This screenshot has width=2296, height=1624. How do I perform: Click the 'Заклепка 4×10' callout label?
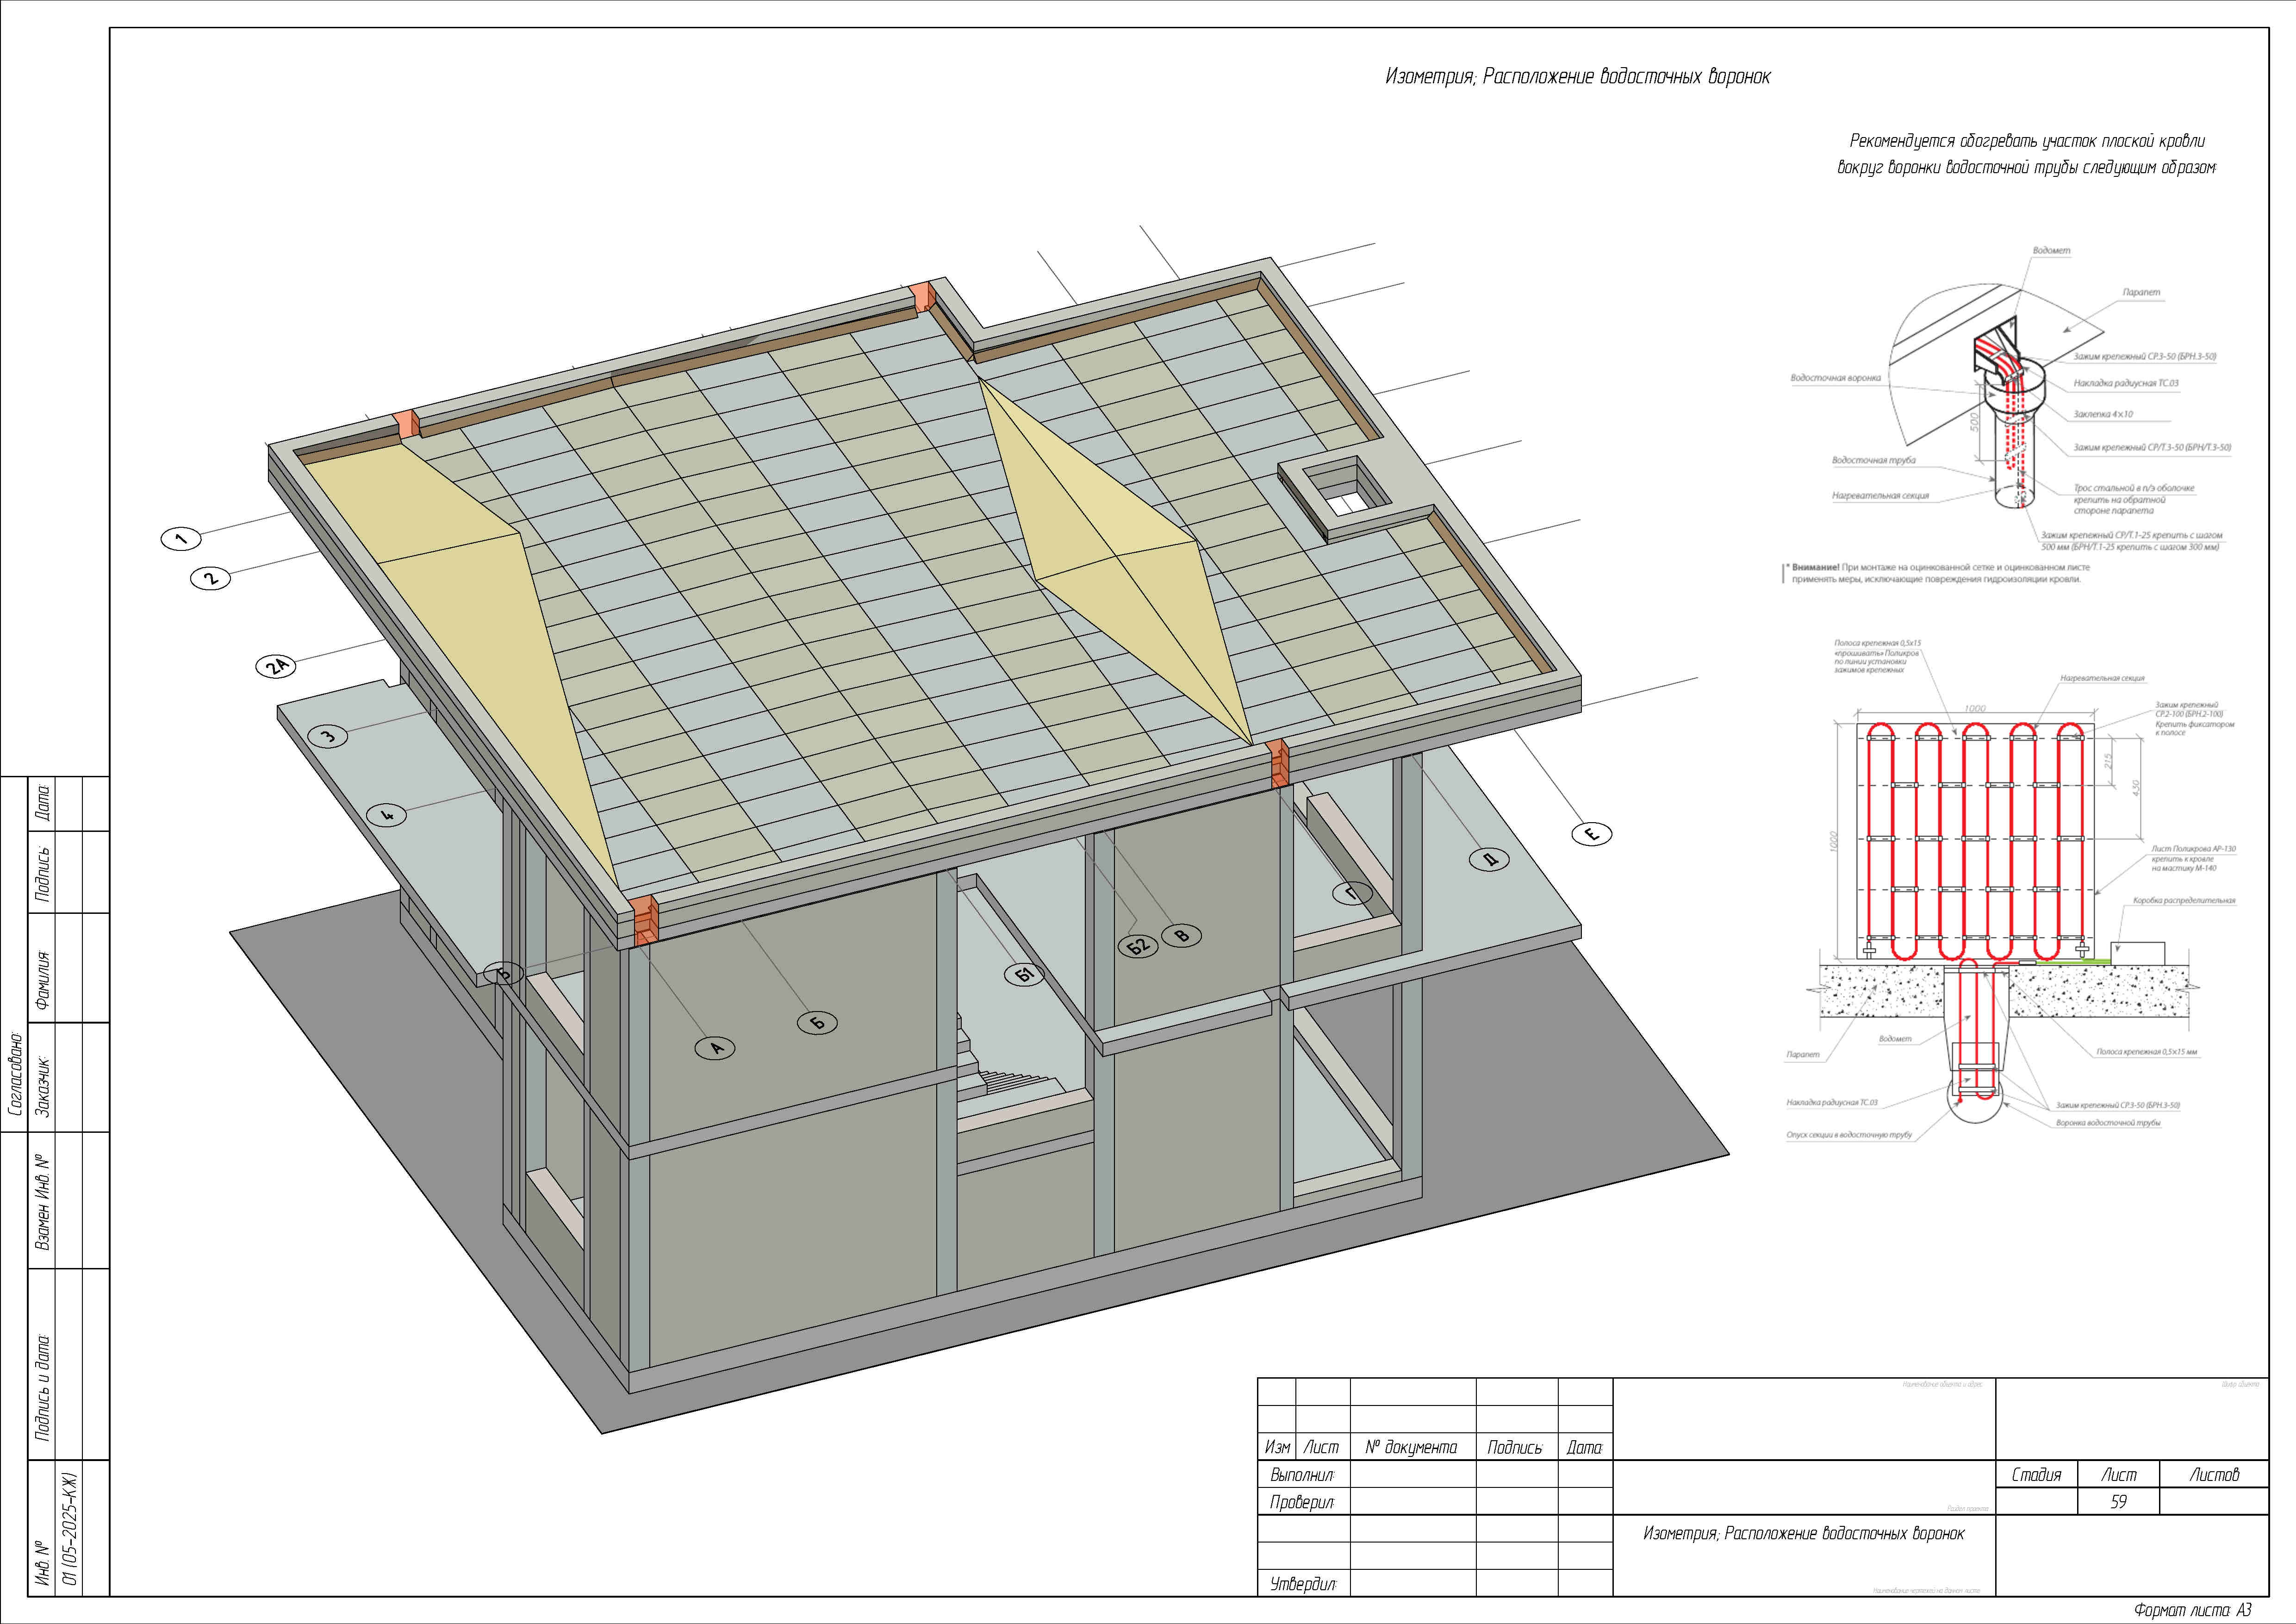point(2103,414)
